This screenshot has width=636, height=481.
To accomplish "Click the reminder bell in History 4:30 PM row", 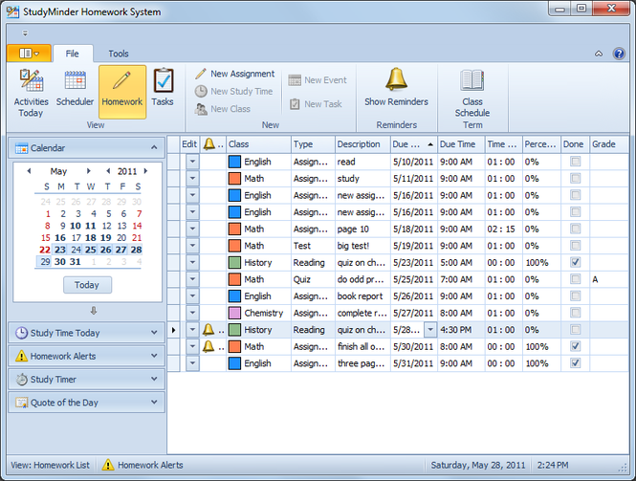I will [x=208, y=330].
